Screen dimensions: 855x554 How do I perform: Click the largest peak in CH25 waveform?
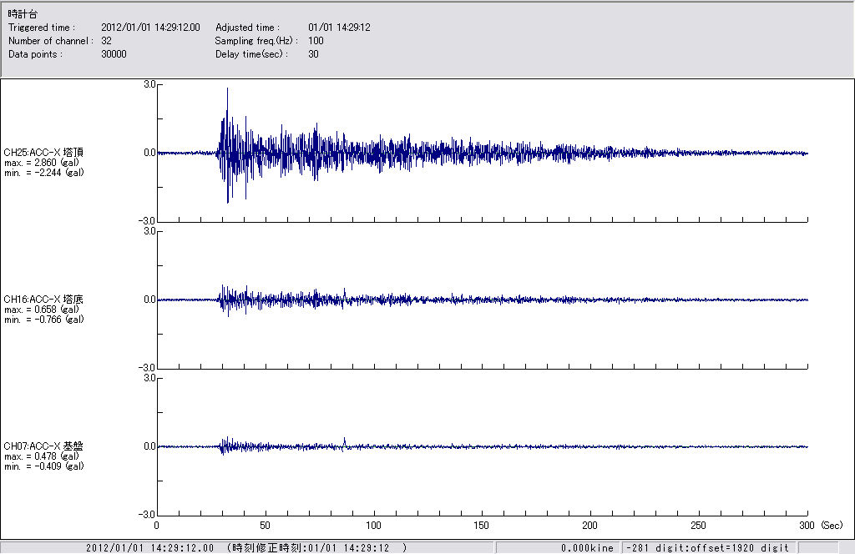(x=227, y=90)
